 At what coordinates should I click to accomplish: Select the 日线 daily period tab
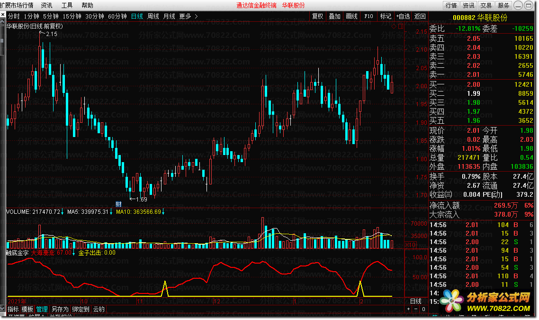[x=137, y=16]
